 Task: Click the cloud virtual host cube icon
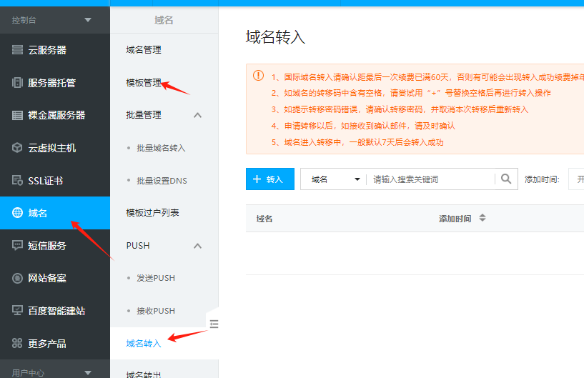coord(17,148)
